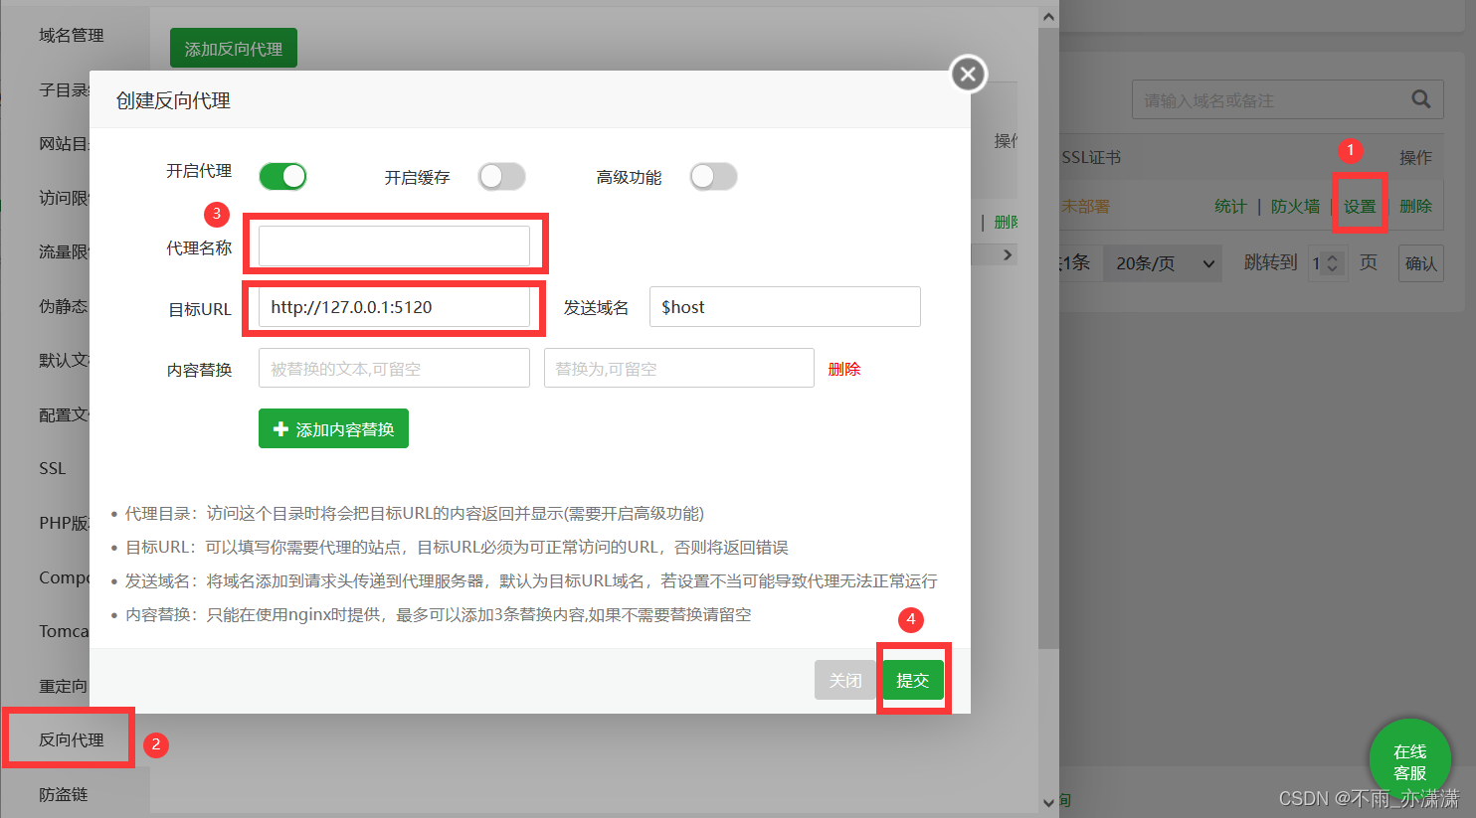Enable the 高级功能 switch
The width and height of the screenshot is (1476, 818).
click(714, 177)
